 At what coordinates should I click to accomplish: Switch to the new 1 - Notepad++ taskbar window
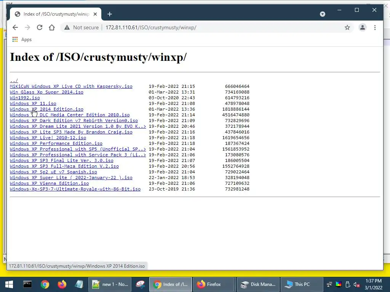click(x=110, y=284)
